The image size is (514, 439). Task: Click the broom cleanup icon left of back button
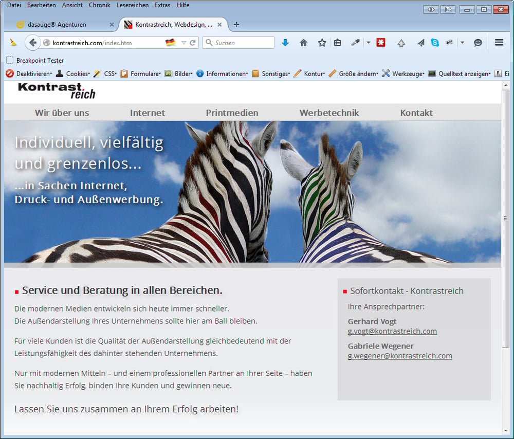(13, 43)
